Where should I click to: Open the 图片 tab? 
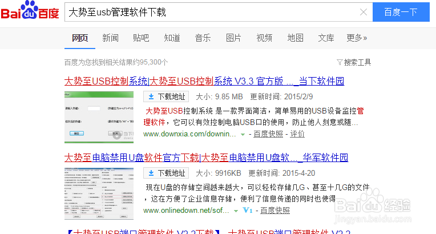[x=233, y=38]
